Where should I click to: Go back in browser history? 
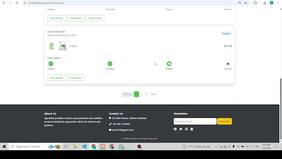(4, 3)
